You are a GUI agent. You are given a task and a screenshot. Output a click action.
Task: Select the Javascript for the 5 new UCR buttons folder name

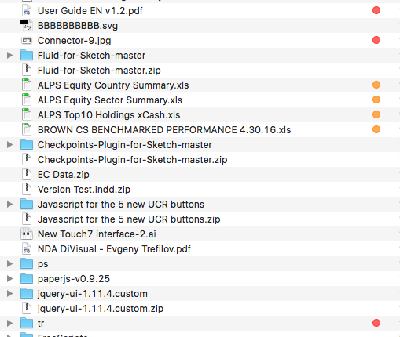tap(121, 205)
